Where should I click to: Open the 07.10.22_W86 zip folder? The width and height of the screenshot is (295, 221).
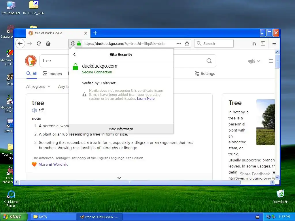[33, 8]
